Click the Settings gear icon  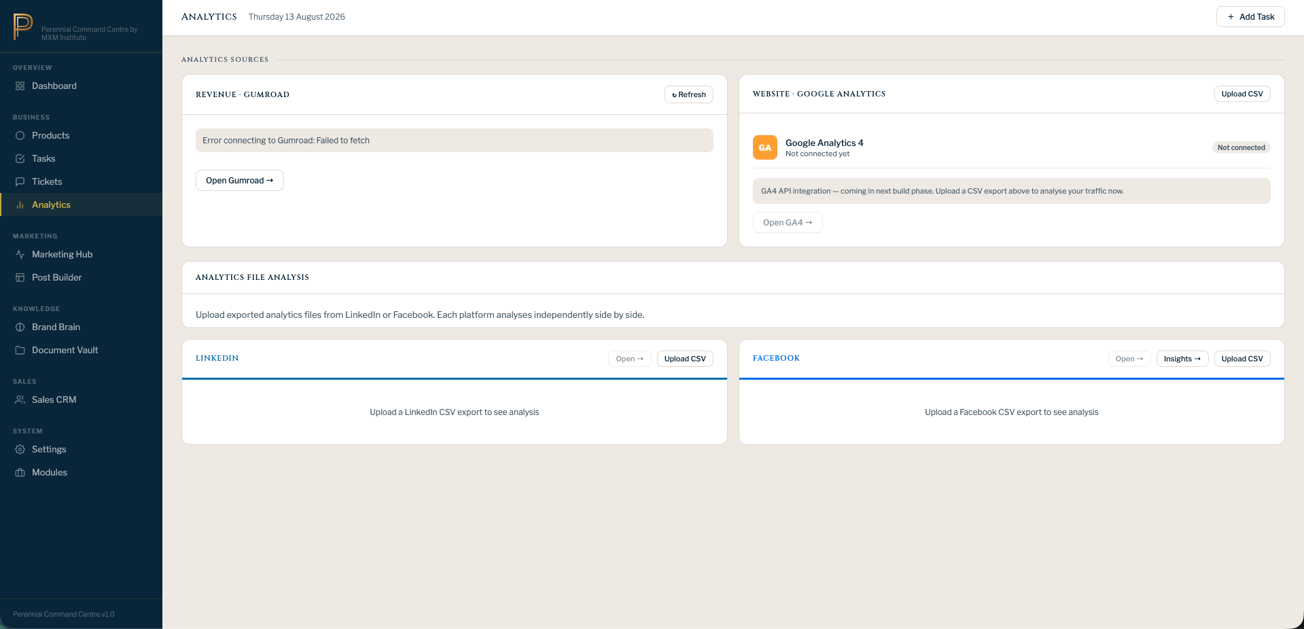click(20, 450)
